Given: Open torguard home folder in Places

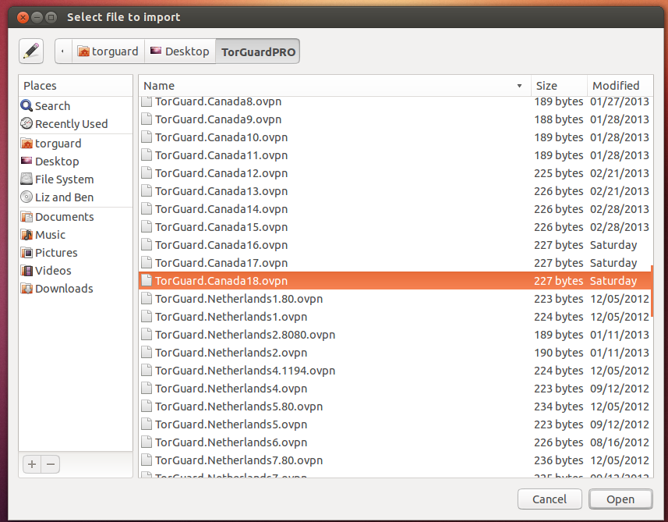Looking at the screenshot, I should [x=76, y=144].
